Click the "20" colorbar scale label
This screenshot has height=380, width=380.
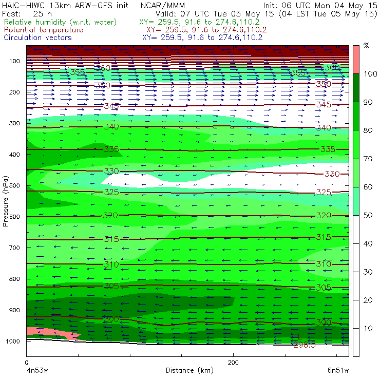click(x=368, y=300)
